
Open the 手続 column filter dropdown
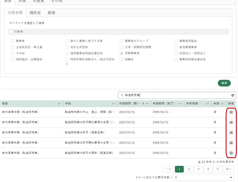coord(113,104)
